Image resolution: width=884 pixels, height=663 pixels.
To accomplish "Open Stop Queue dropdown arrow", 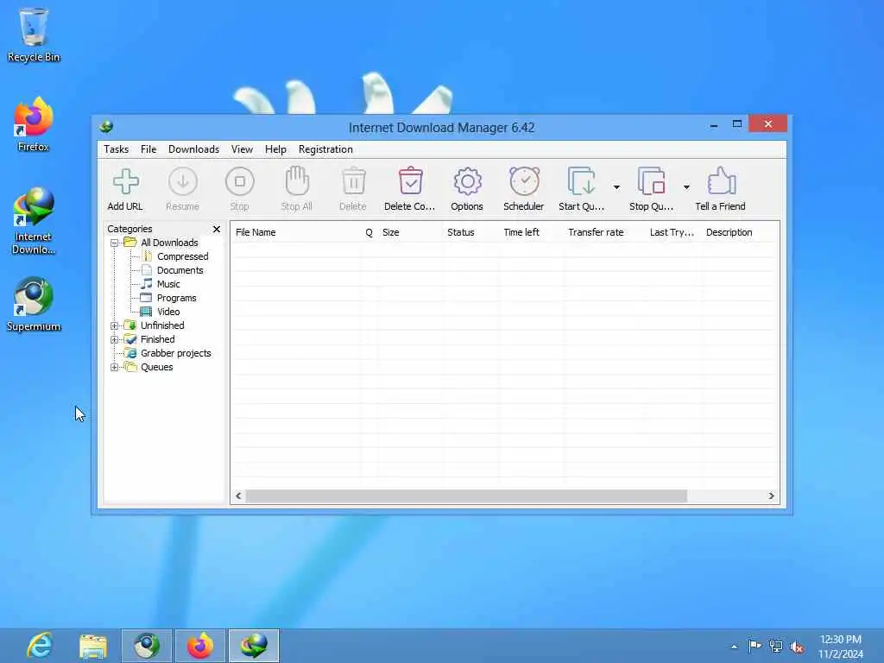I will pyautogui.click(x=686, y=187).
